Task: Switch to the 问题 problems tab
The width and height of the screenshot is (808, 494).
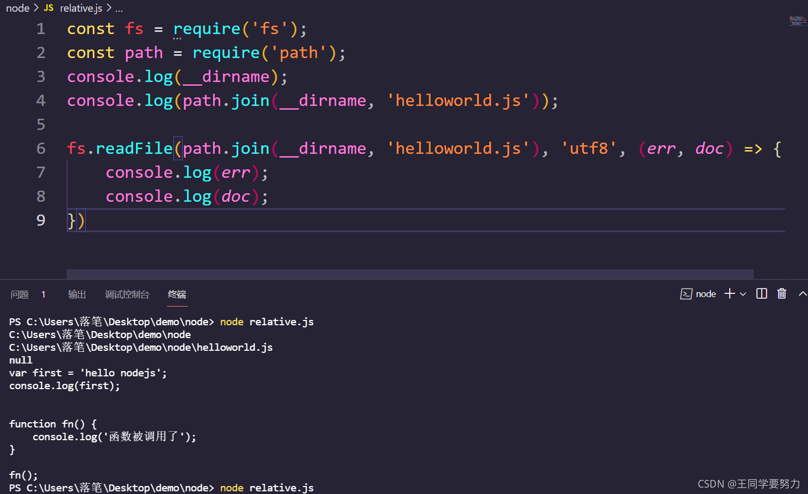Action: (x=20, y=294)
